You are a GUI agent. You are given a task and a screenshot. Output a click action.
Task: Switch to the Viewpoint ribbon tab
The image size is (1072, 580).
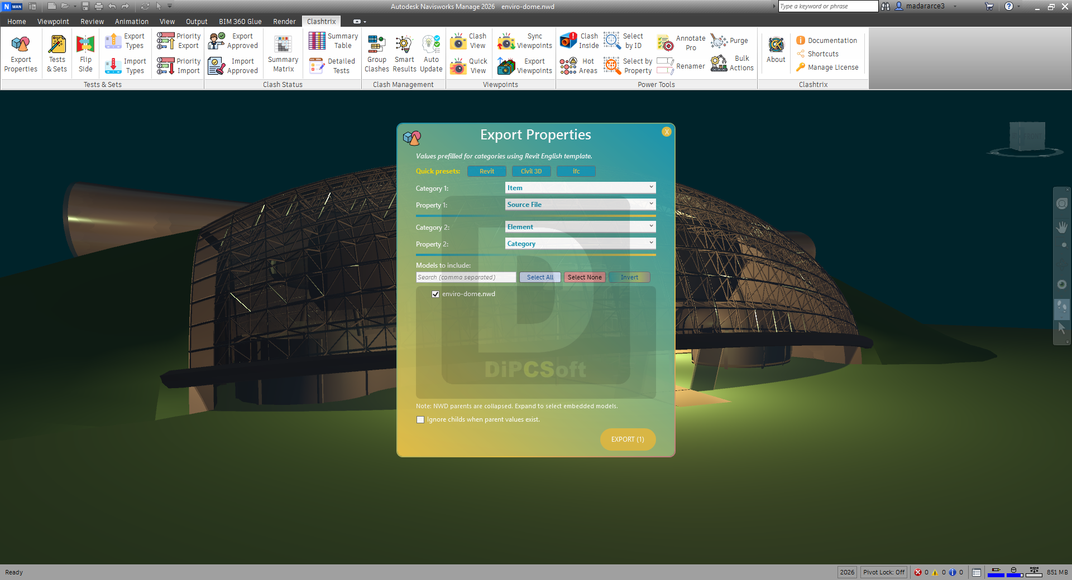53,22
